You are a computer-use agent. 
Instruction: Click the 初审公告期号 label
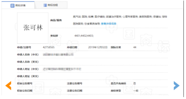[25, 83]
